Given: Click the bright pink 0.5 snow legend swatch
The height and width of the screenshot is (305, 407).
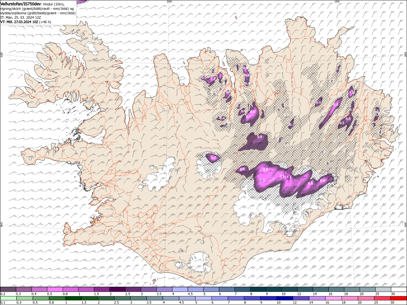Looking at the screenshot, I should coord(55,289).
